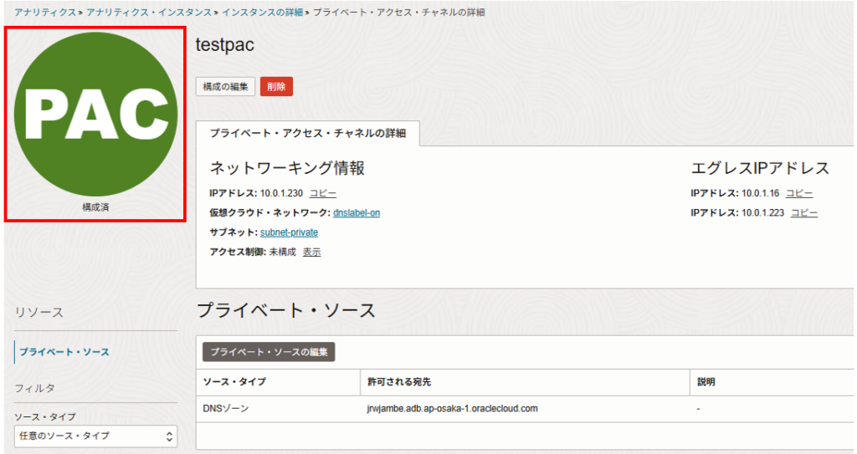Copy the IP address 10.0.1.230
This screenshot has width=857, height=454.
pos(323,193)
